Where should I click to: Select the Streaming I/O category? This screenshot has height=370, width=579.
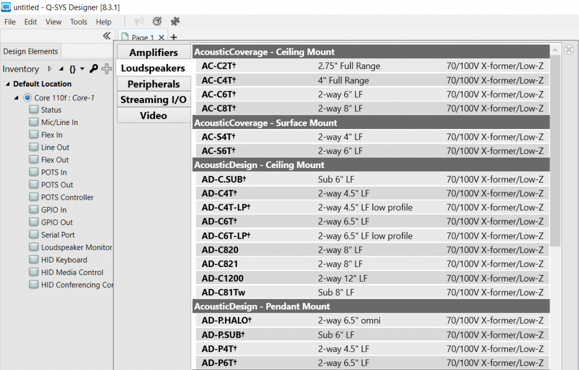point(154,100)
